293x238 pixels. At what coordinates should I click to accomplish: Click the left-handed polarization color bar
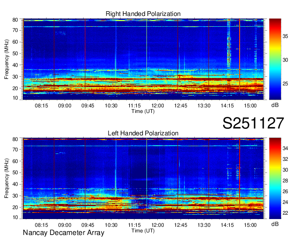point(275,178)
